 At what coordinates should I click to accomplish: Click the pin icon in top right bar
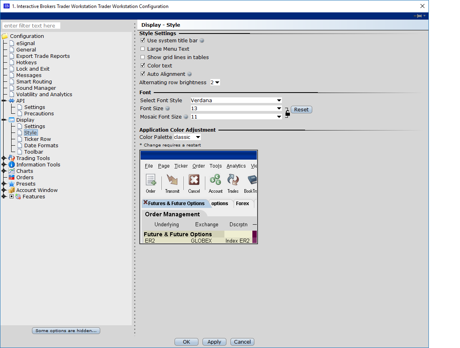pos(418,16)
